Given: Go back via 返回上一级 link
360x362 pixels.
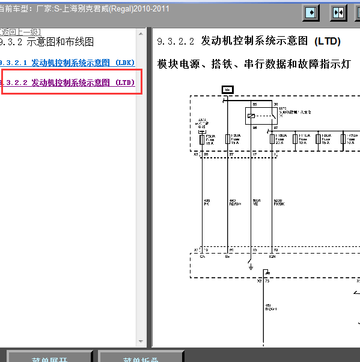Looking at the screenshot, I should [x=20, y=32].
